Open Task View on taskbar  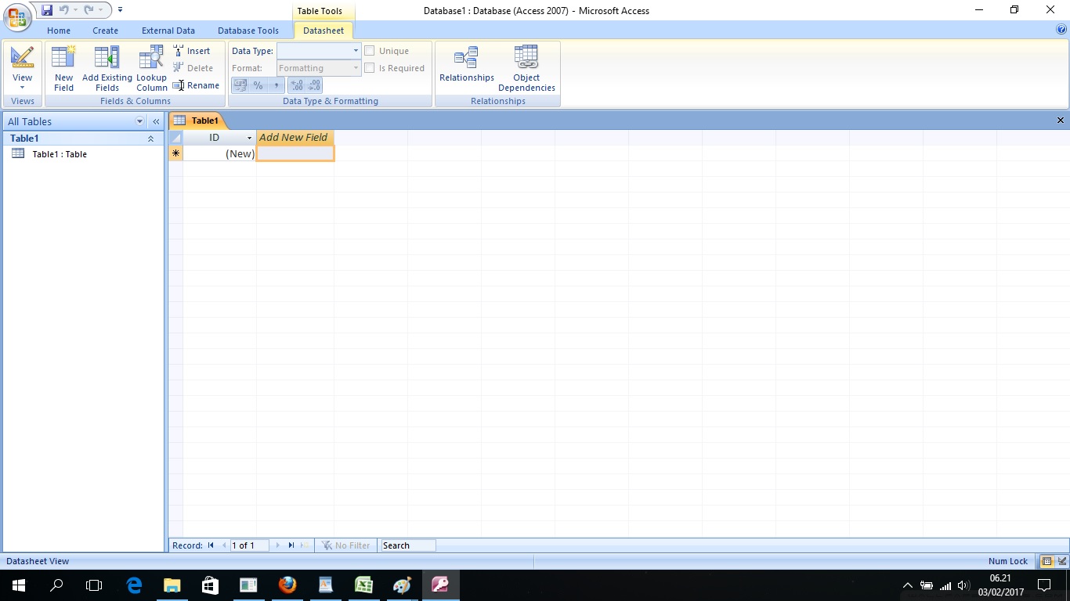pyautogui.click(x=94, y=585)
